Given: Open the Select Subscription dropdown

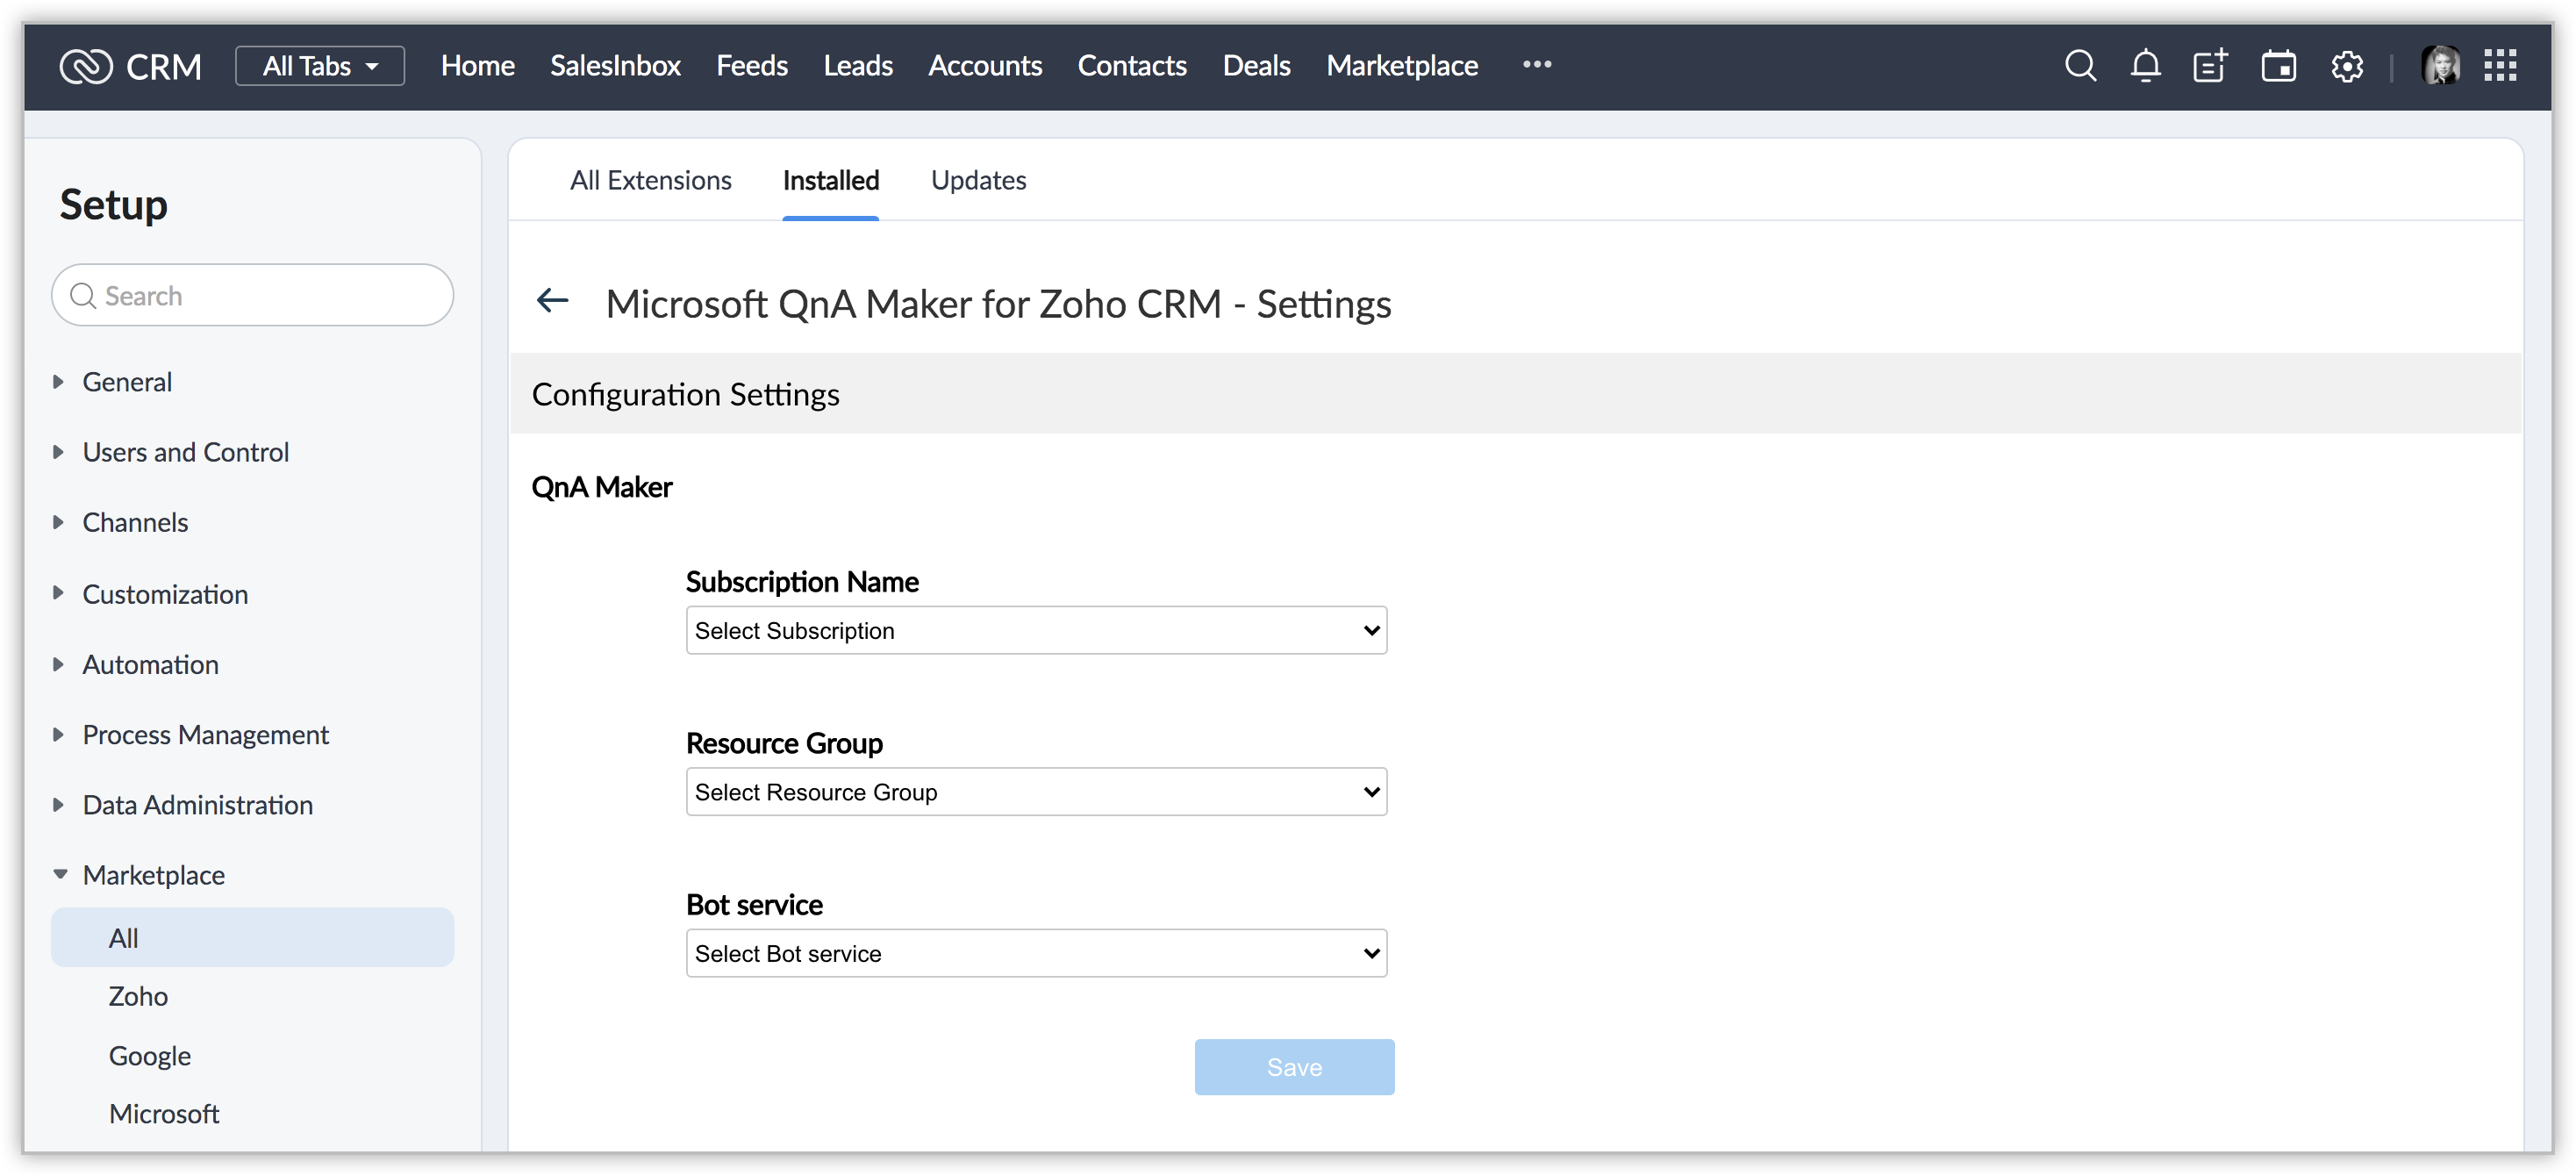Looking at the screenshot, I should (x=1036, y=630).
